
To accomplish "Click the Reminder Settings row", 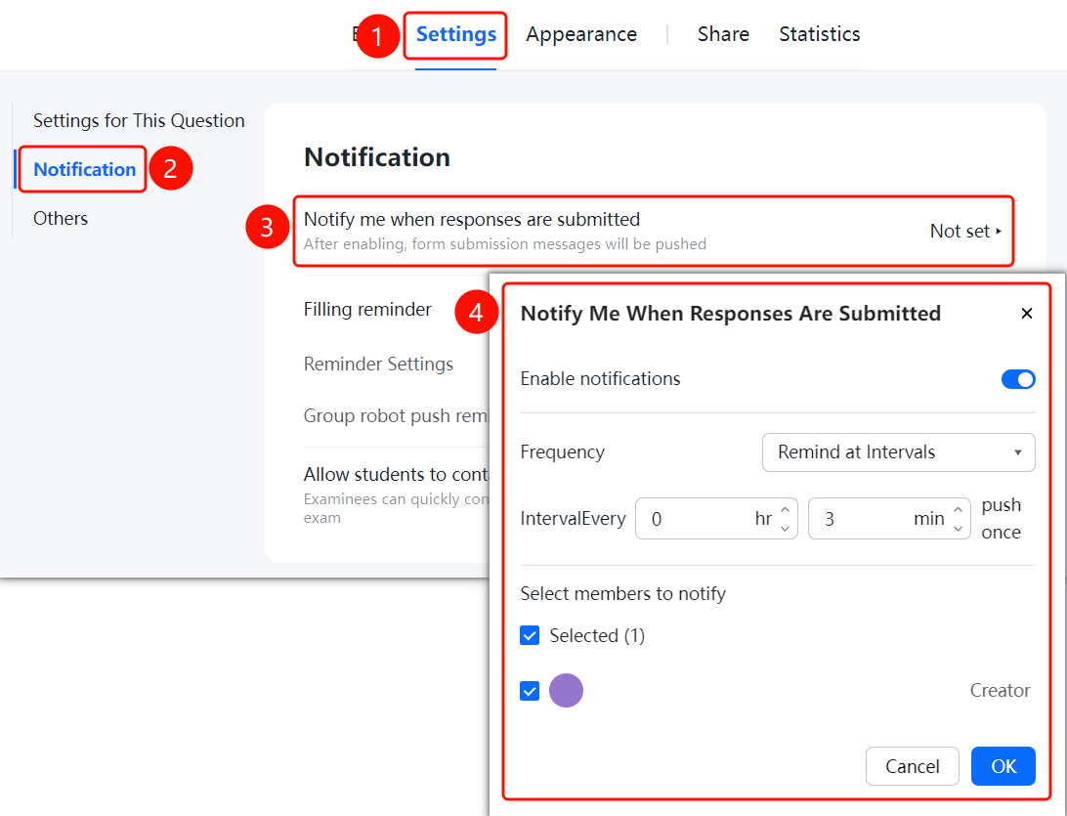I will click(378, 365).
